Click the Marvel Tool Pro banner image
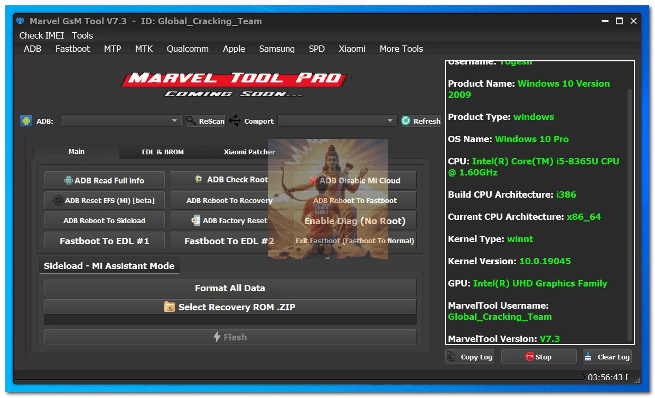The width and height of the screenshot is (655, 398). [233, 85]
